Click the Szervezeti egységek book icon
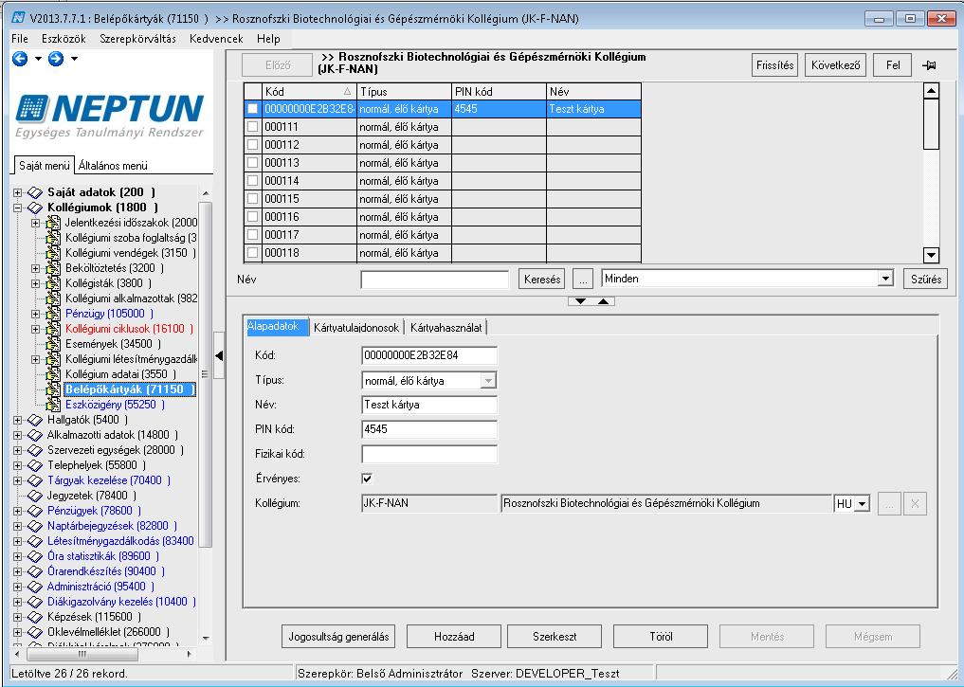The width and height of the screenshot is (964, 687). pos(36,450)
